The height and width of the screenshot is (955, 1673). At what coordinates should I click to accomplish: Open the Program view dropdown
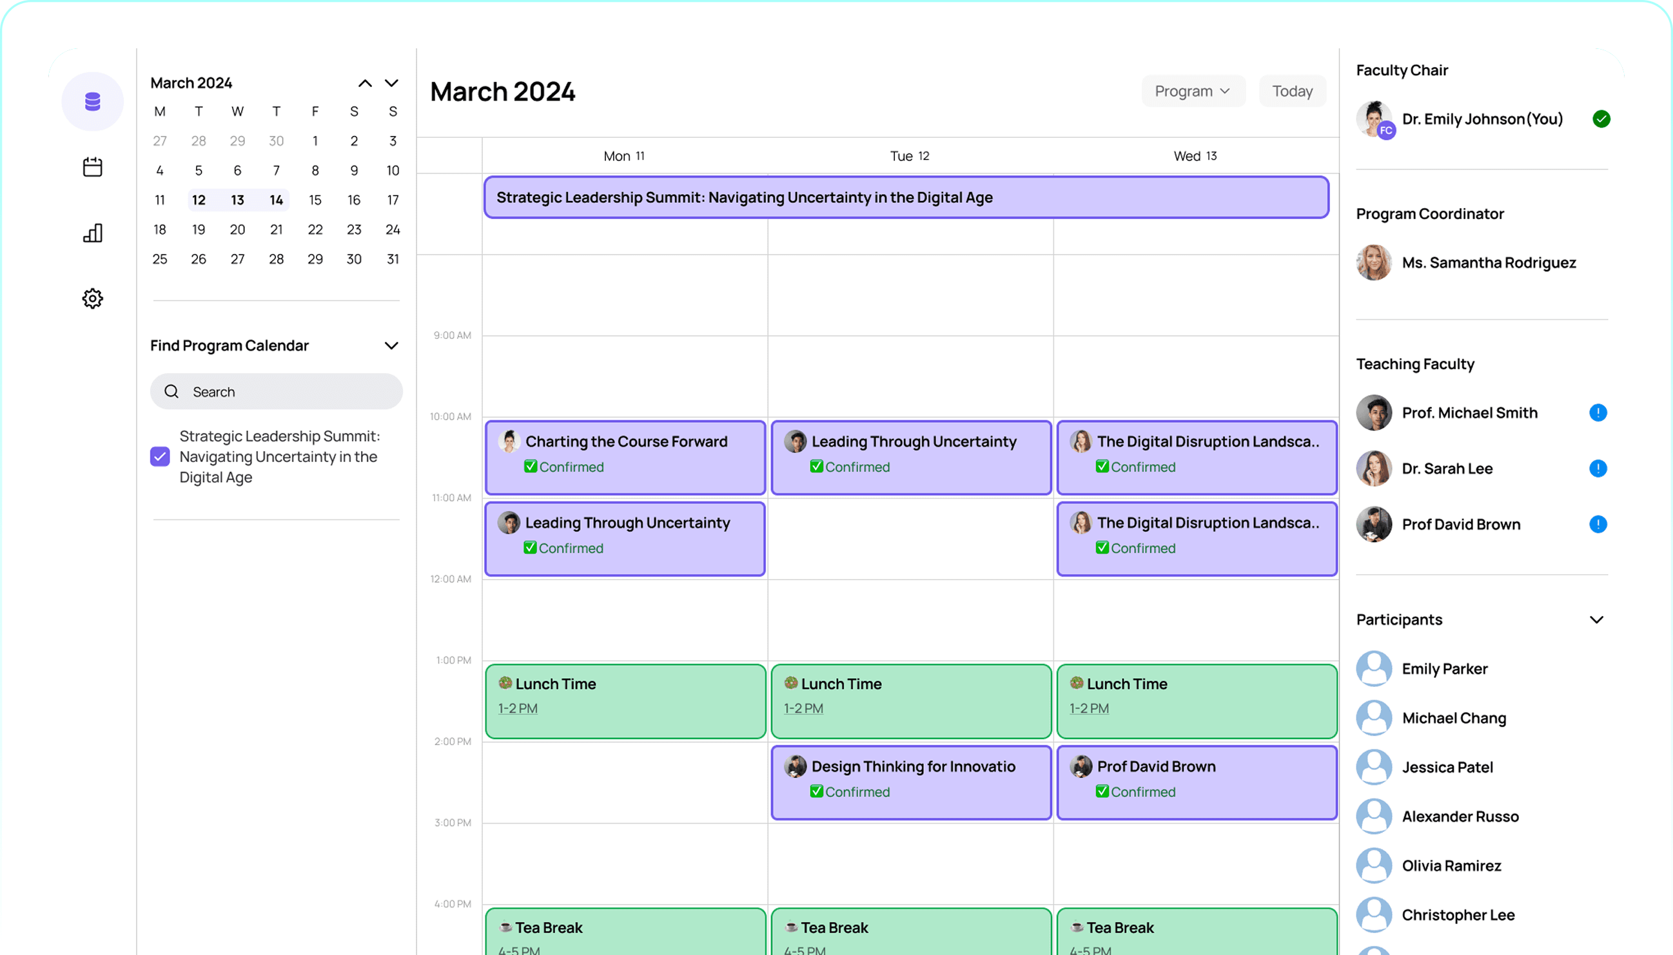tap(1193, 91)
